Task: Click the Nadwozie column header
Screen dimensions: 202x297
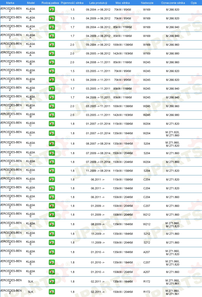Action: coord(147,3)
